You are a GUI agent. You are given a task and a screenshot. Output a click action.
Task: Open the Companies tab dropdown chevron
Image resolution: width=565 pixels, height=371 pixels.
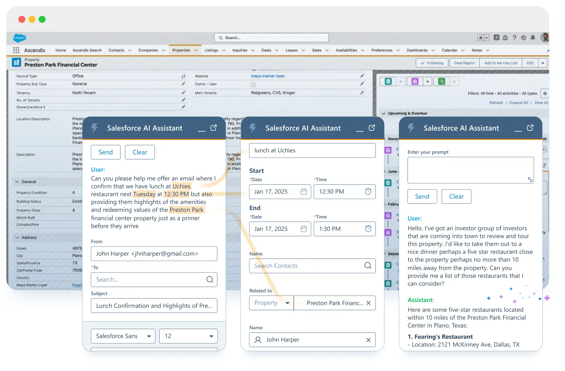click(x=164, y=50)
